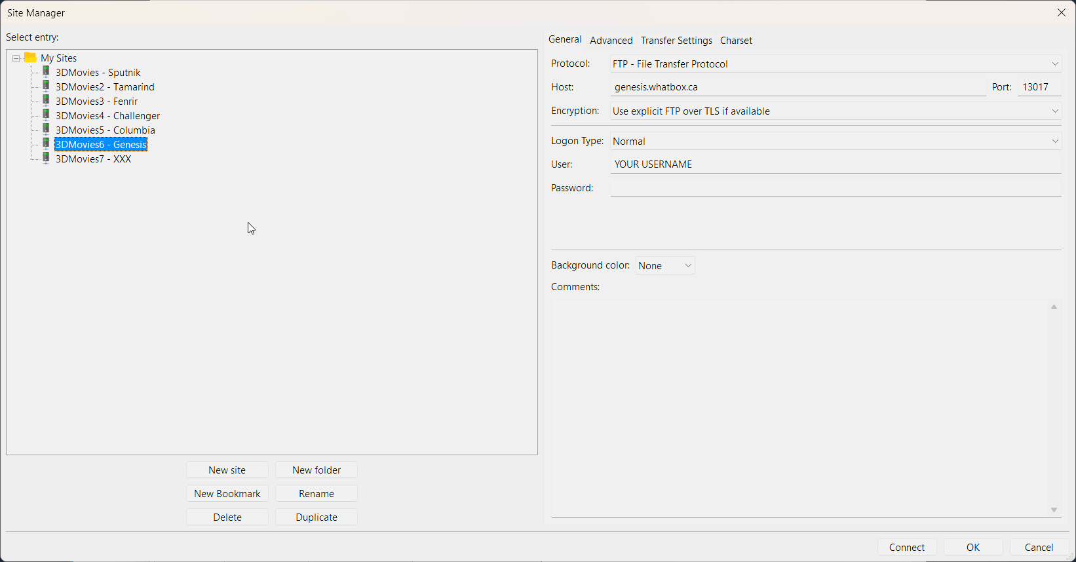1076x562 pixels.
Task: Create a New folder
Action: pyautogui.click(x=317, y=470)
